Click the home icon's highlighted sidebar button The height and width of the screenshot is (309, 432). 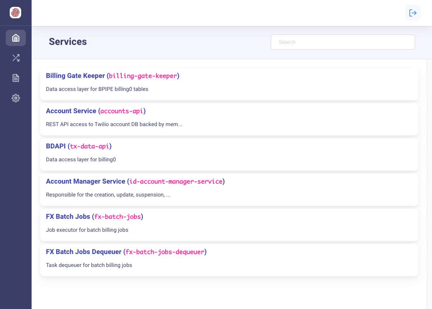point(15,38)
